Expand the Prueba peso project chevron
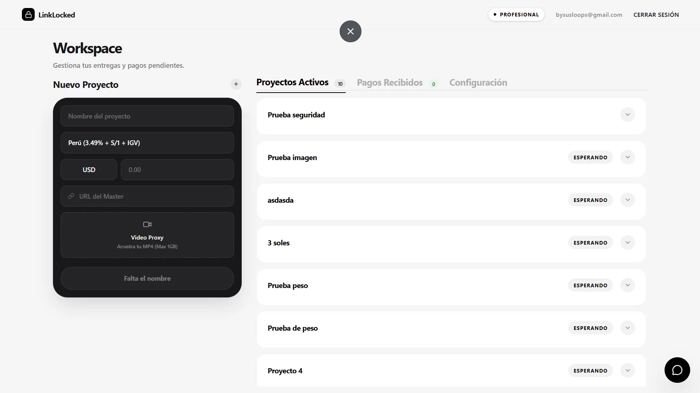 coord(627,285)
